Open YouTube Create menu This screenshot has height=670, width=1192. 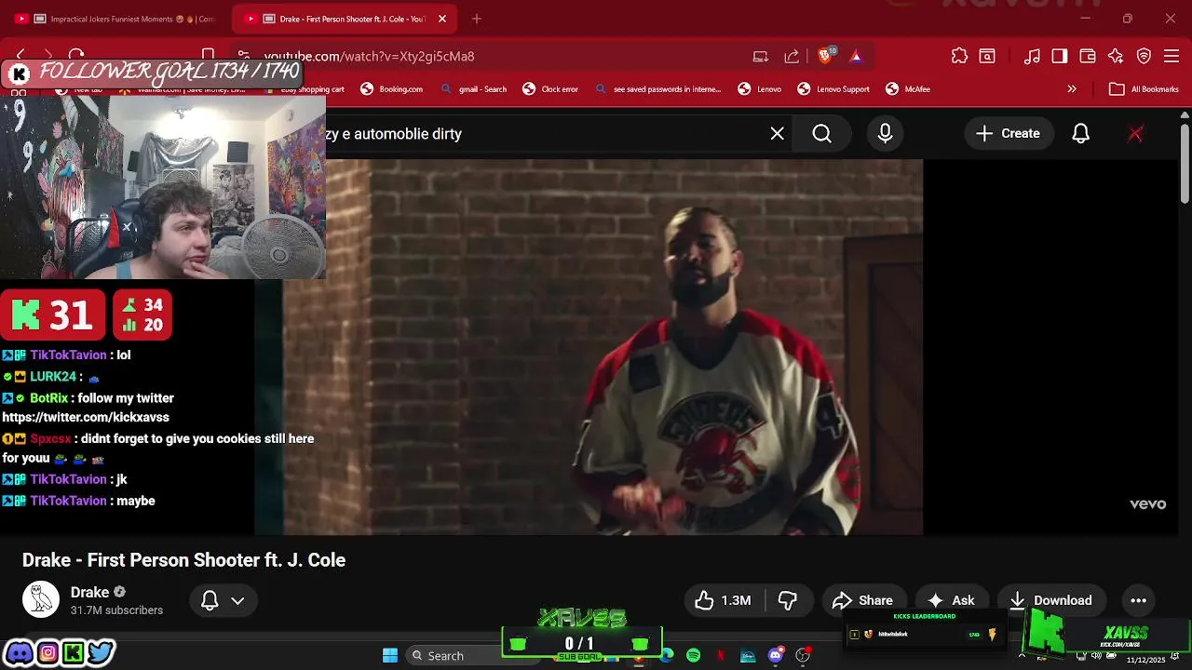pyautogui.click(x=1008, y=134)
